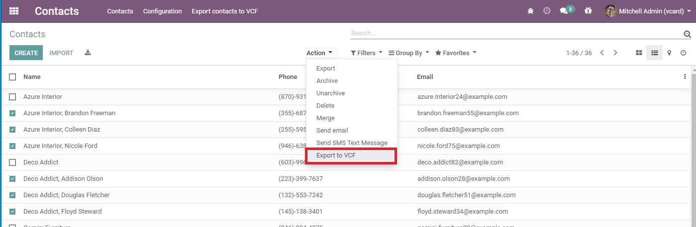Screen dimensions: 696x227
Task: Switch to kanban view
Action: point(639,53)
